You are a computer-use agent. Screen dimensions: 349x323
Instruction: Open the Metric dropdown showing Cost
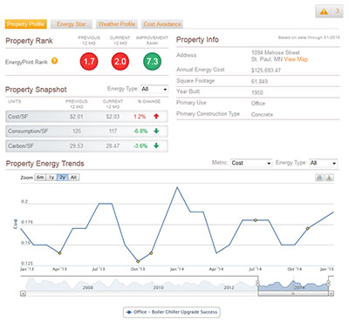point(251,163)
